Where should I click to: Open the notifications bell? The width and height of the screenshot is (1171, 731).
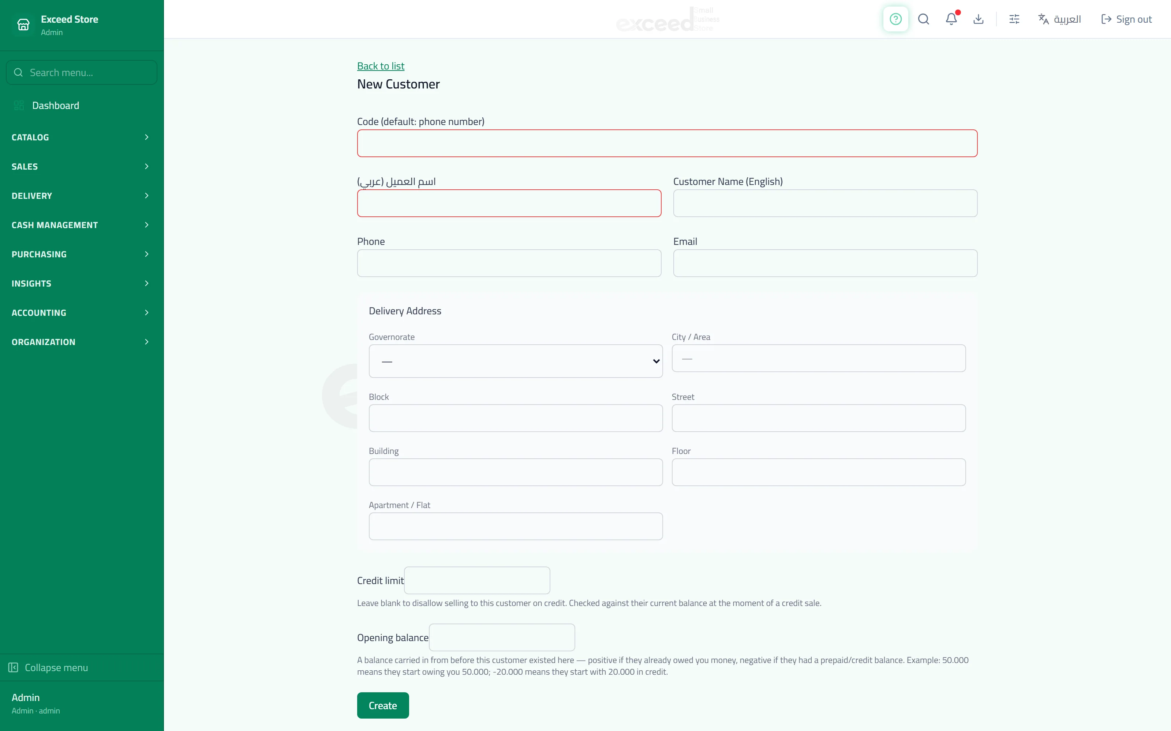pyautogui.click(x=951, y=19)
